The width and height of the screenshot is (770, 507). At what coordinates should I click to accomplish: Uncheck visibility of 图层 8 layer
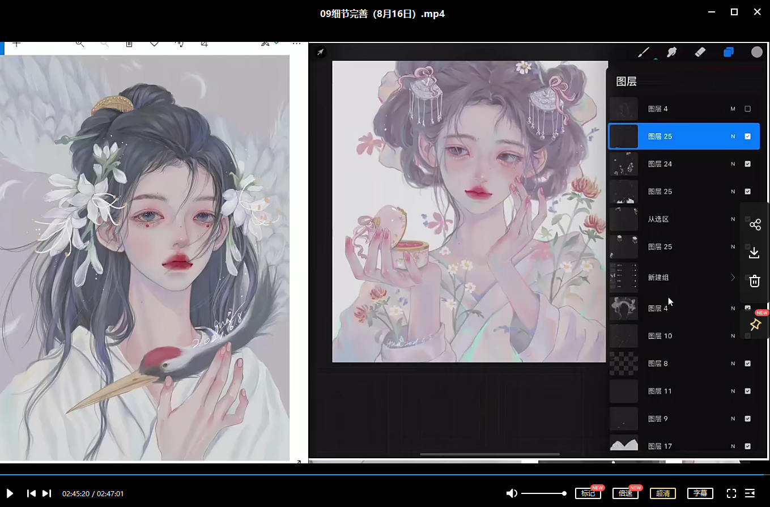click(747, 364)
